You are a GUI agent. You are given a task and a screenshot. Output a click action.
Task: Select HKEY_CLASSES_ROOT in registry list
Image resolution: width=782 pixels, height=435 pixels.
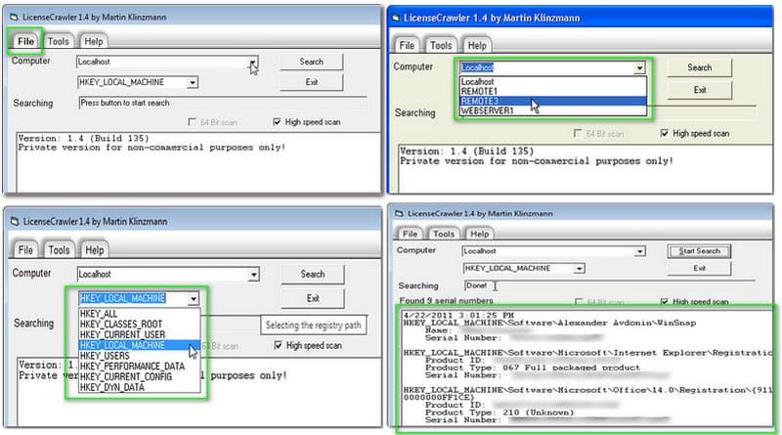coord(139,325)
